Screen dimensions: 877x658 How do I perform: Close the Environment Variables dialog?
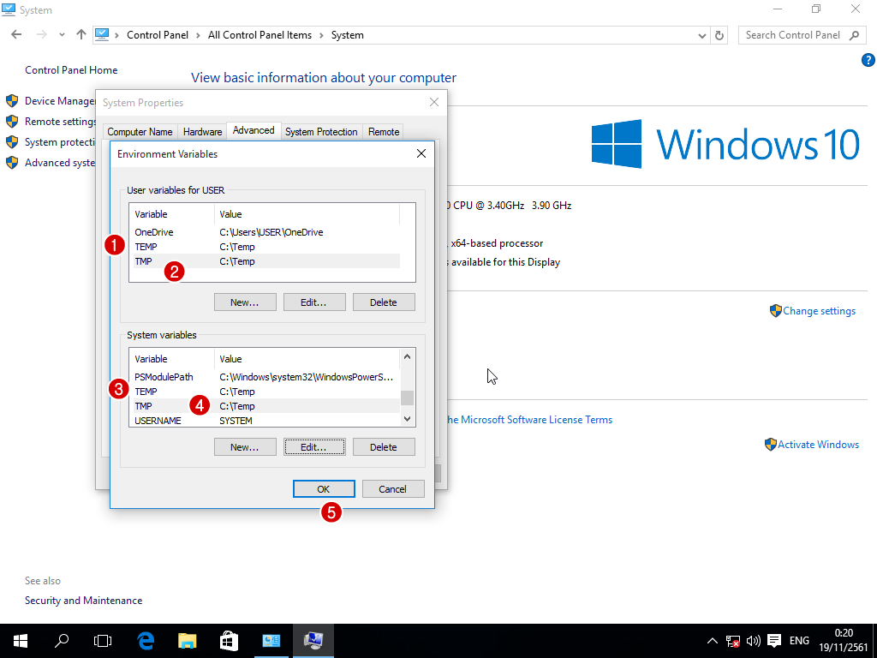[421, 153]
